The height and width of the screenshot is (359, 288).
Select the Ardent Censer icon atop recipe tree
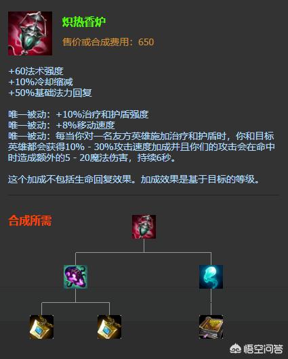click(x=144, y=226)
